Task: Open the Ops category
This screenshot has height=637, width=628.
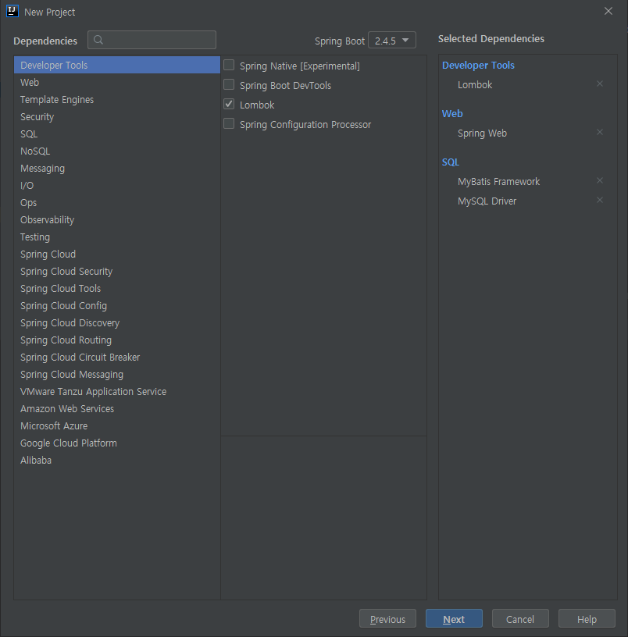Action: point(117,203)
